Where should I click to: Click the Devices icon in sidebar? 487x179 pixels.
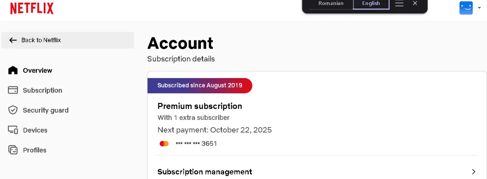(13, 130)
